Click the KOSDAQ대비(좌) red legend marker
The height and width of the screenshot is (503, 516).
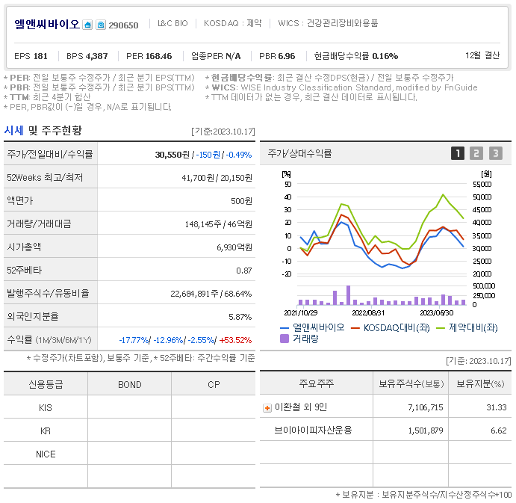(355, 328)
